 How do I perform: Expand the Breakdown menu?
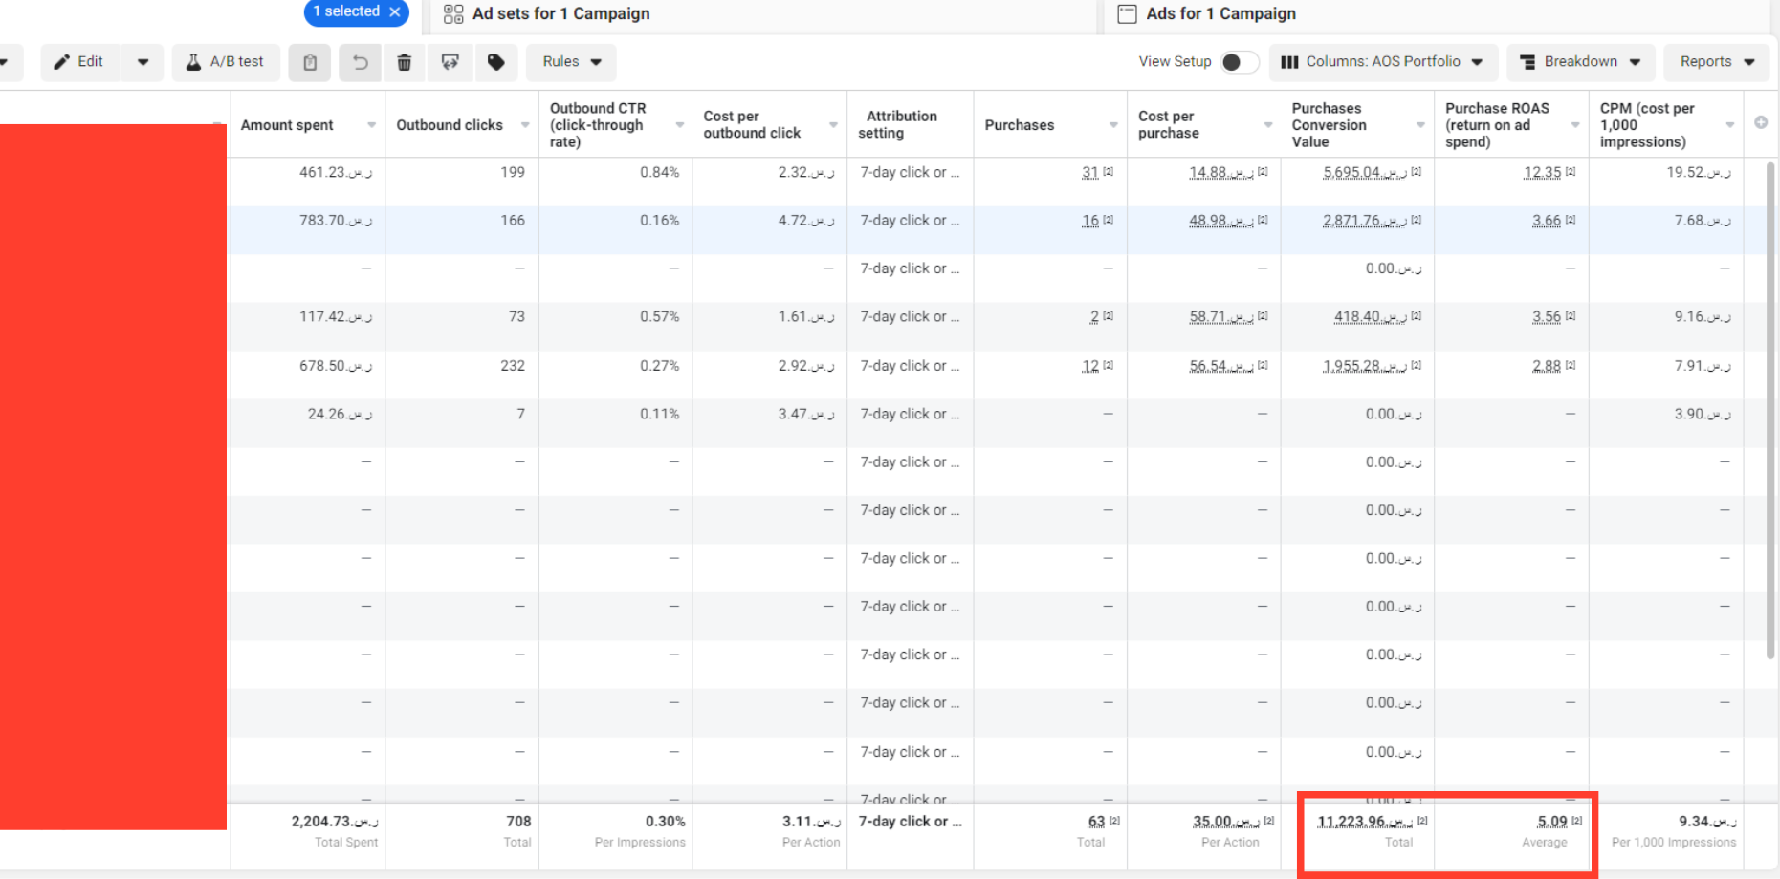(1579, 61)
